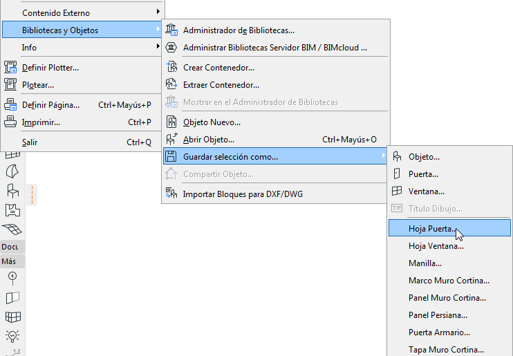This screenshot has width=513, height=356.
Task: Save selection as Hoja Ventana...
Action: pyautogui.click(x=449, y=245)
